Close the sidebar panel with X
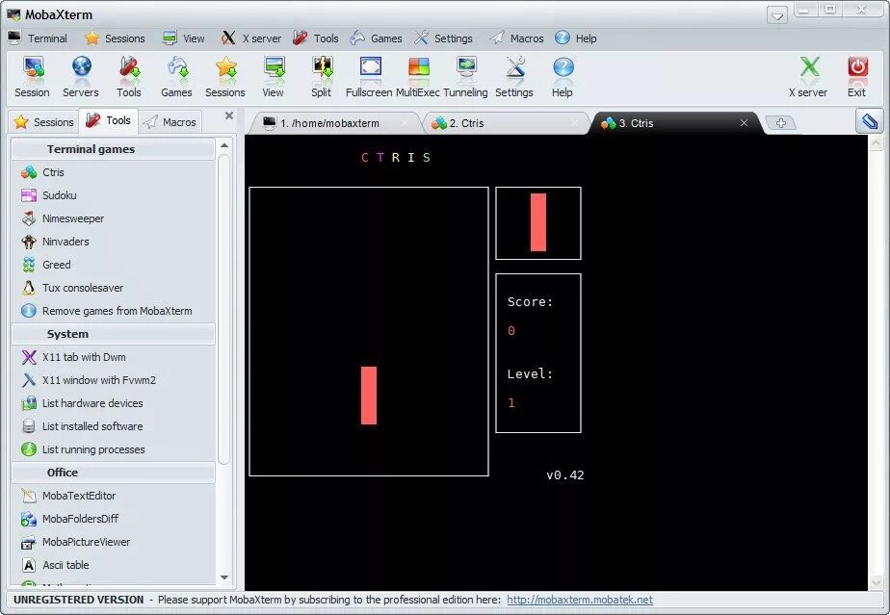This screenshot has width=890, height=615. [229, 115]
